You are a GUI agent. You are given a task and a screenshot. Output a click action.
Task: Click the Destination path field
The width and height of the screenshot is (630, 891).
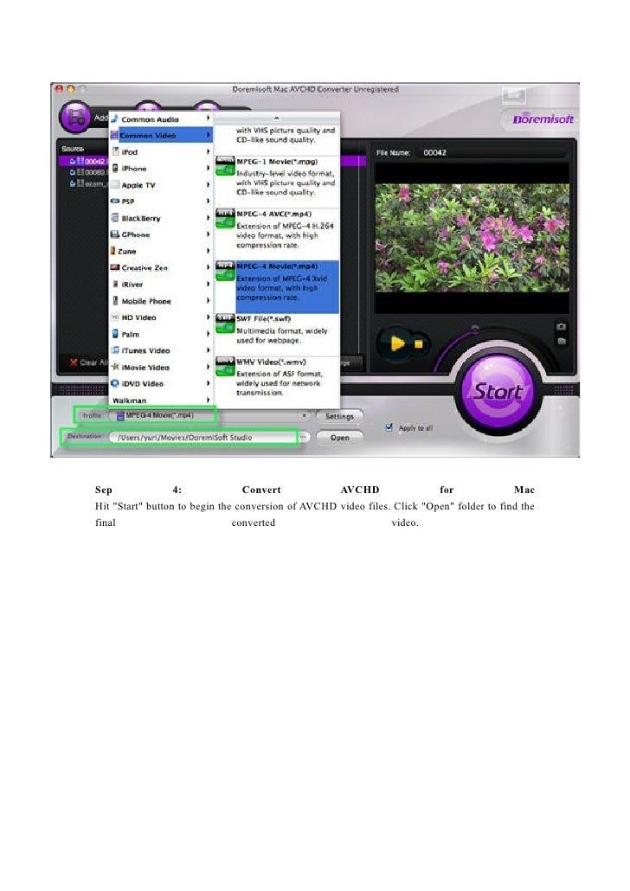coord(203,438)
